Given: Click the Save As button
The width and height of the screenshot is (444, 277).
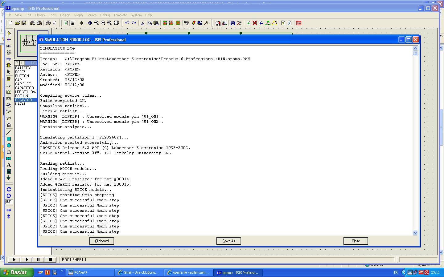Looking at the screenshot, I should click(x=229, y=241).
